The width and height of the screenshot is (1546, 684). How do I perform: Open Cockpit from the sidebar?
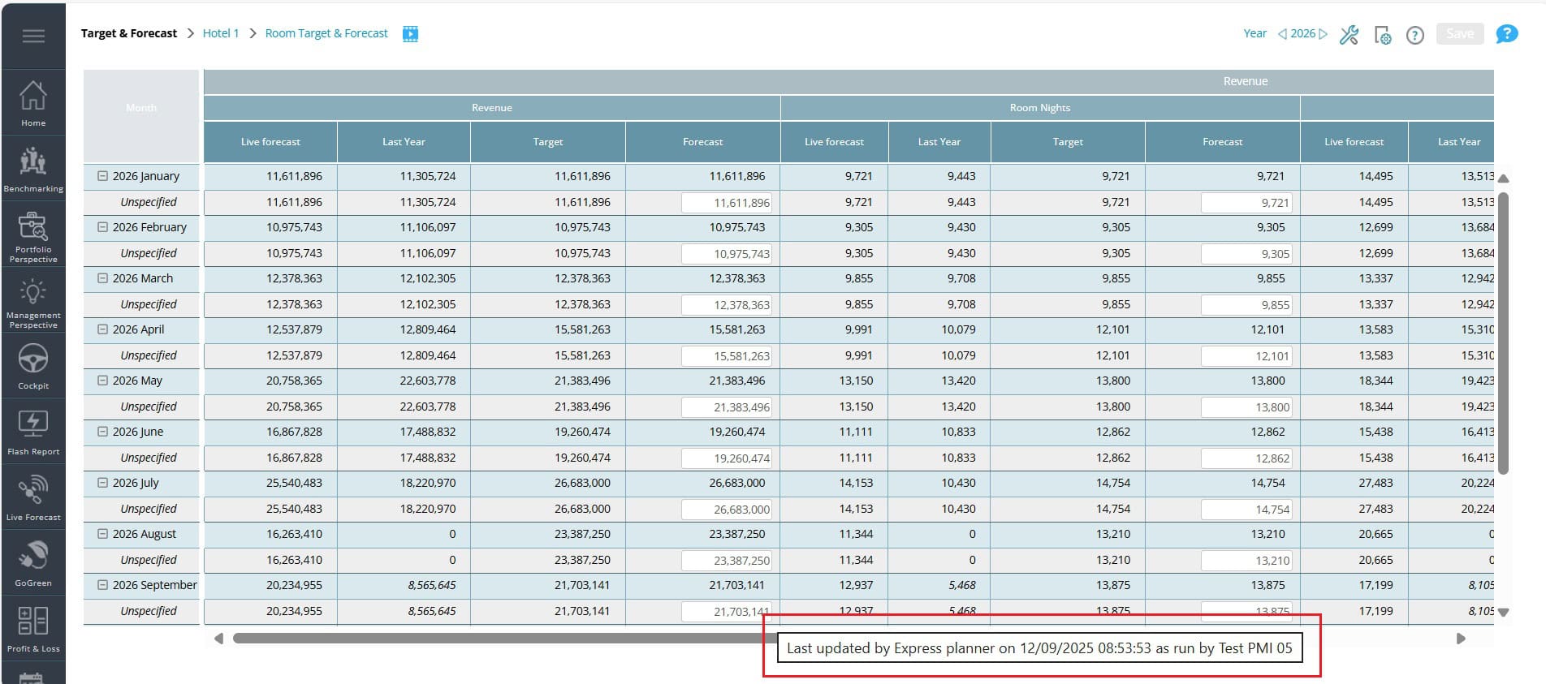tap(33, 366)
